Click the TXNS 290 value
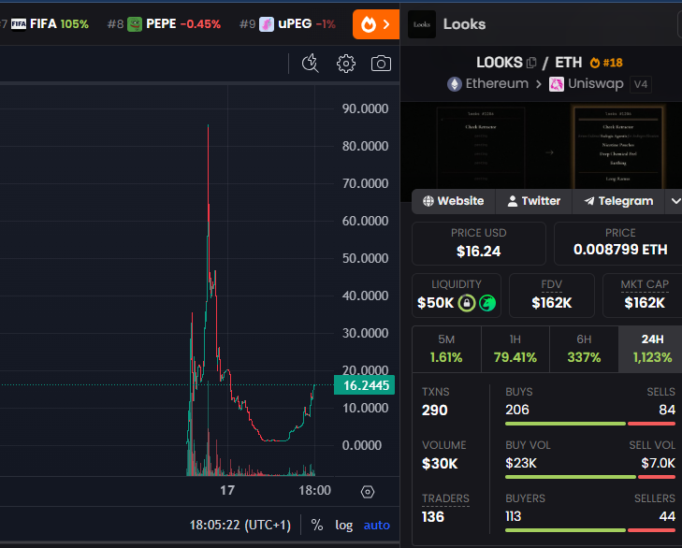 point(434,411)
